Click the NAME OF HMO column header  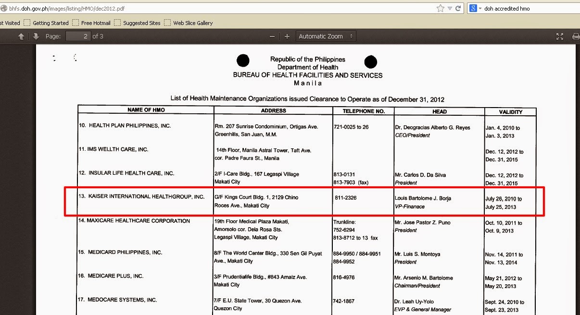pos(146,110)
